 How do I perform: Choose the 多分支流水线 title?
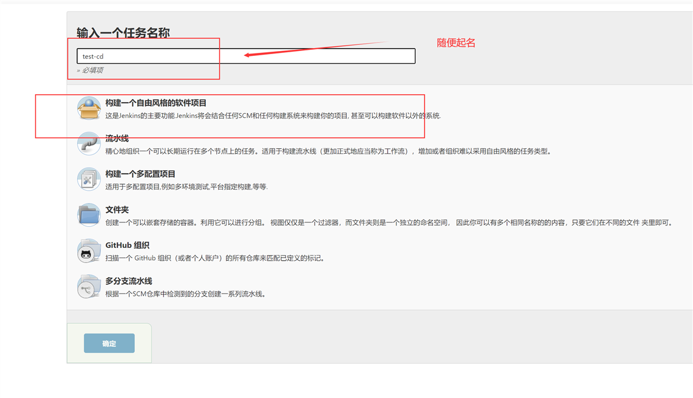tap(129, 281)
